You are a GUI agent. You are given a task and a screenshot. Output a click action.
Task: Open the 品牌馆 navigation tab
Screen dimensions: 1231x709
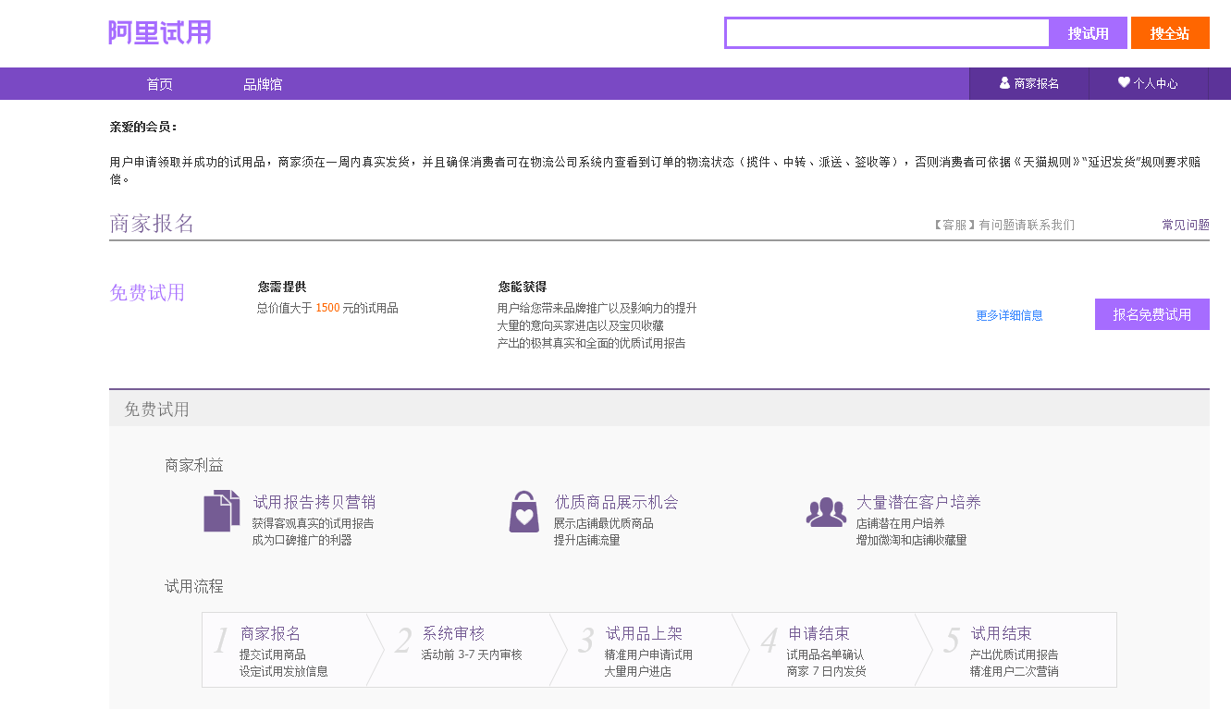tap(263, 84)
